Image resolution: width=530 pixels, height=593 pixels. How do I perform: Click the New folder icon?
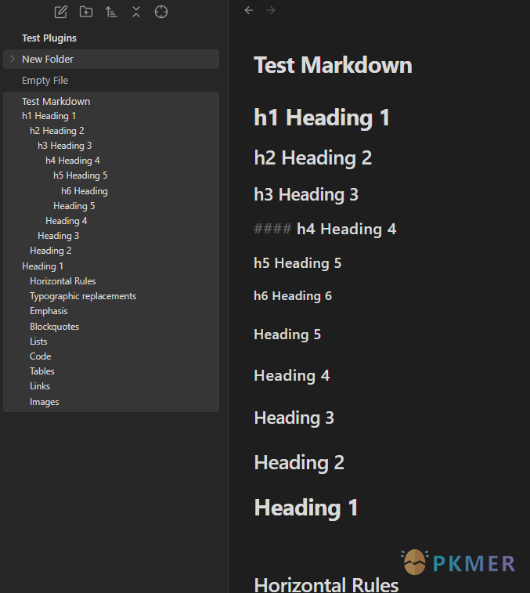click(86, 12)
